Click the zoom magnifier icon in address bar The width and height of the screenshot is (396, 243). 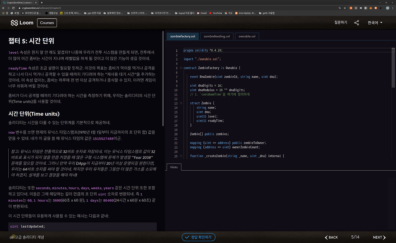coord(340,8)
